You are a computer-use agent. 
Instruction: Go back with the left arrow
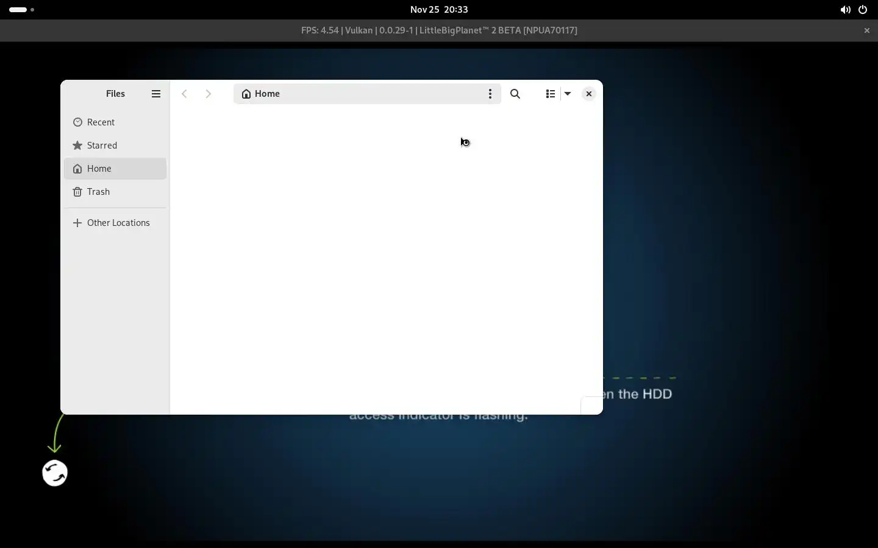(184, 94)
